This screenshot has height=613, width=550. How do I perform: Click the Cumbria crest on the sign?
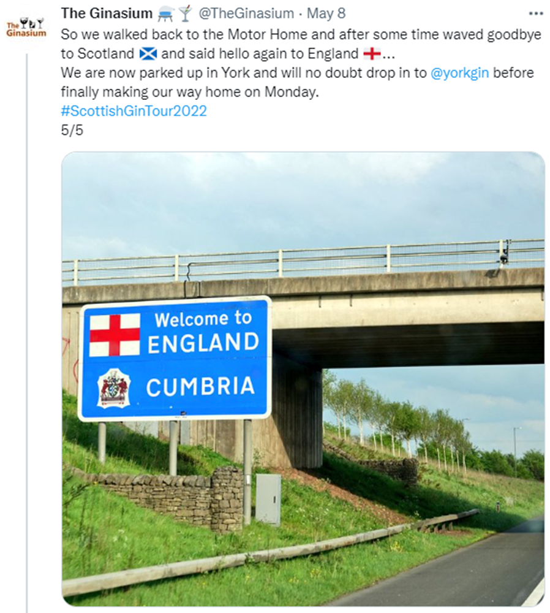(113, 388)
